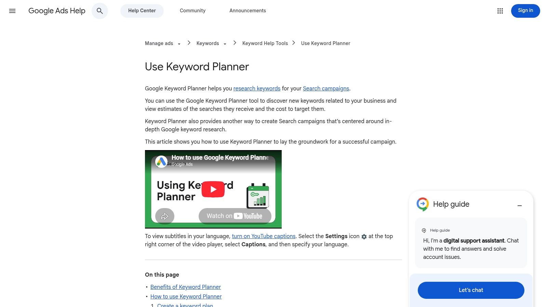Click the calendar chart graphic in video
This screenshot has width=547, height=307.
coord(258,196)
